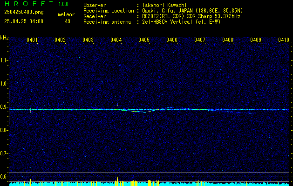The width and height of the screenshot is (293, 186).
Task: Click the 2el-HB9CV Vertical antenna text
Action: [181, 22]
